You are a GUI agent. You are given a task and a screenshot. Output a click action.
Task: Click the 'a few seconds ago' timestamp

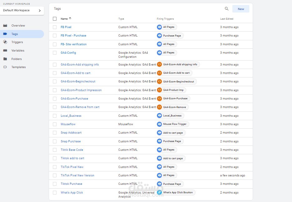click(233, 175)
